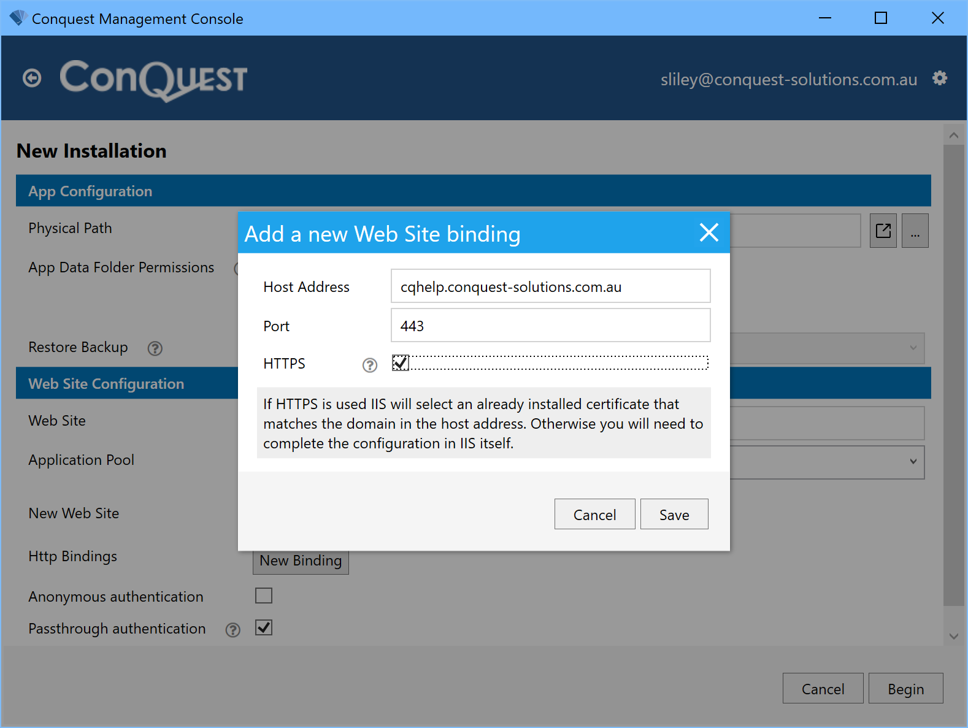The height and width of the screenshot is (728, 968).
Task: Click Begin to start the installation
Action: pos(906,688)
